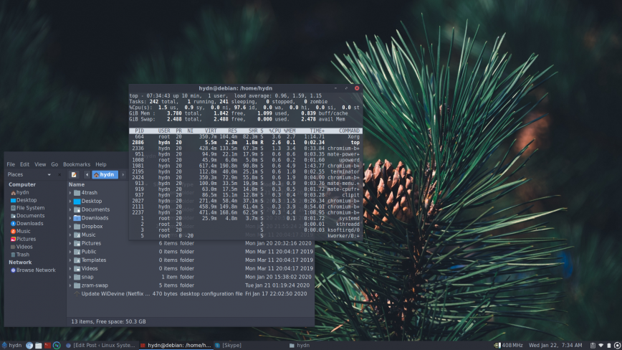Screen dimensions: 622x350
Task: Select the Templates folder icon
Action: [77, 260]
